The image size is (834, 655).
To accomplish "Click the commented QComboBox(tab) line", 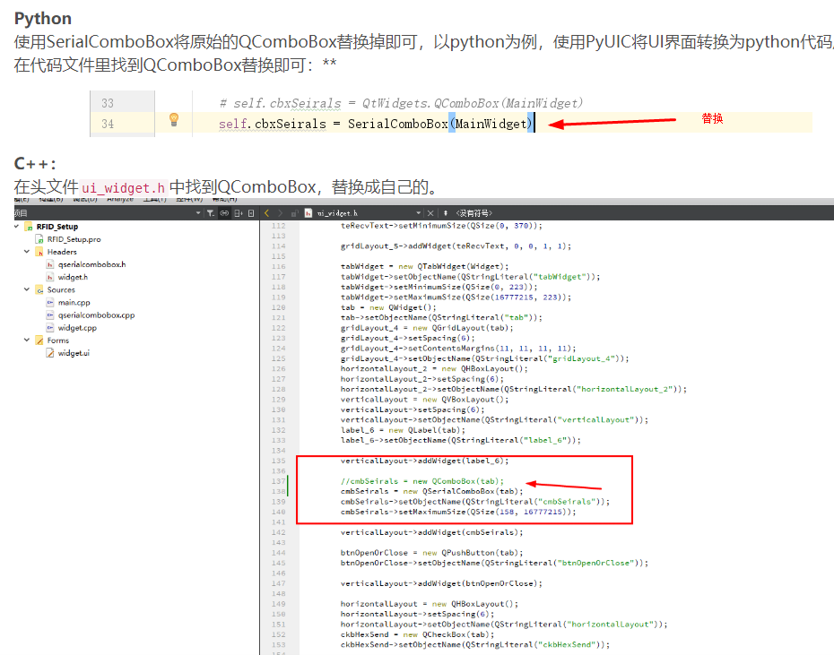I will tap(421, 481).
